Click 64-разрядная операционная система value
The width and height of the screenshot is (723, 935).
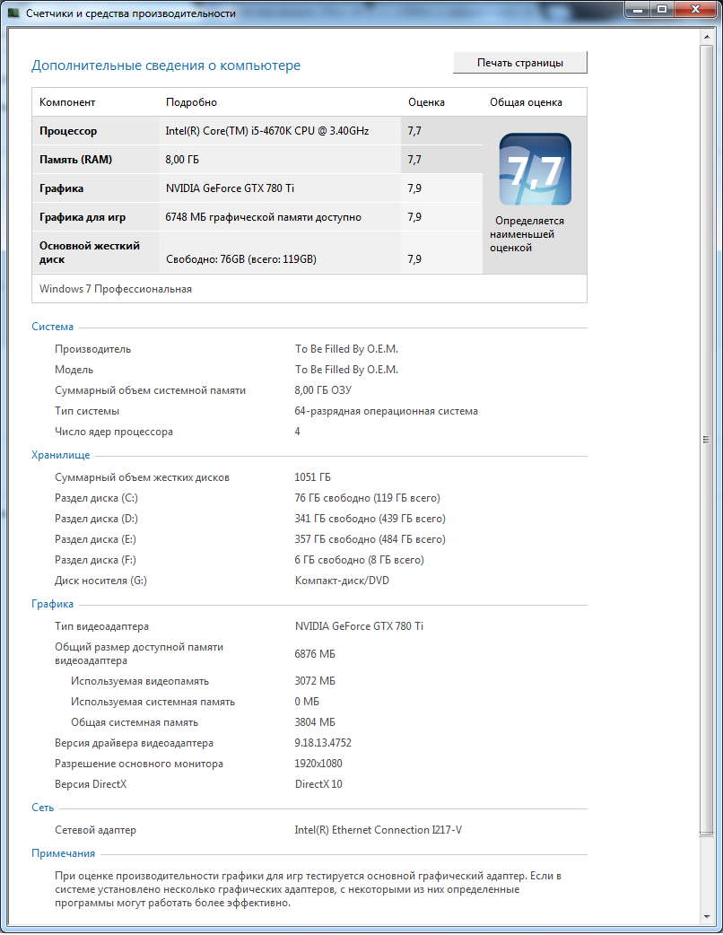[387, 411]
